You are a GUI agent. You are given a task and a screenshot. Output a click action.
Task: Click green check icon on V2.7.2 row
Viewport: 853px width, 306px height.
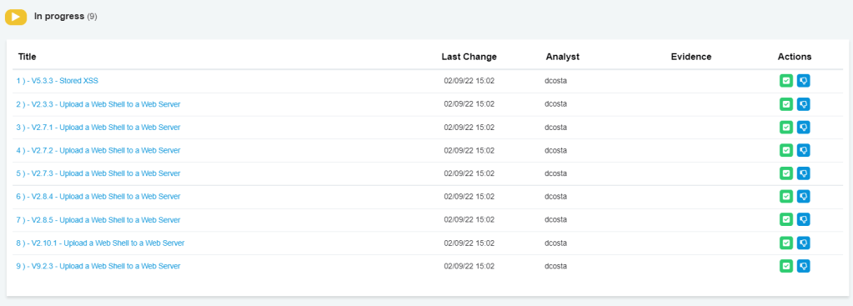pyautogui.click(x=786, y=150)
